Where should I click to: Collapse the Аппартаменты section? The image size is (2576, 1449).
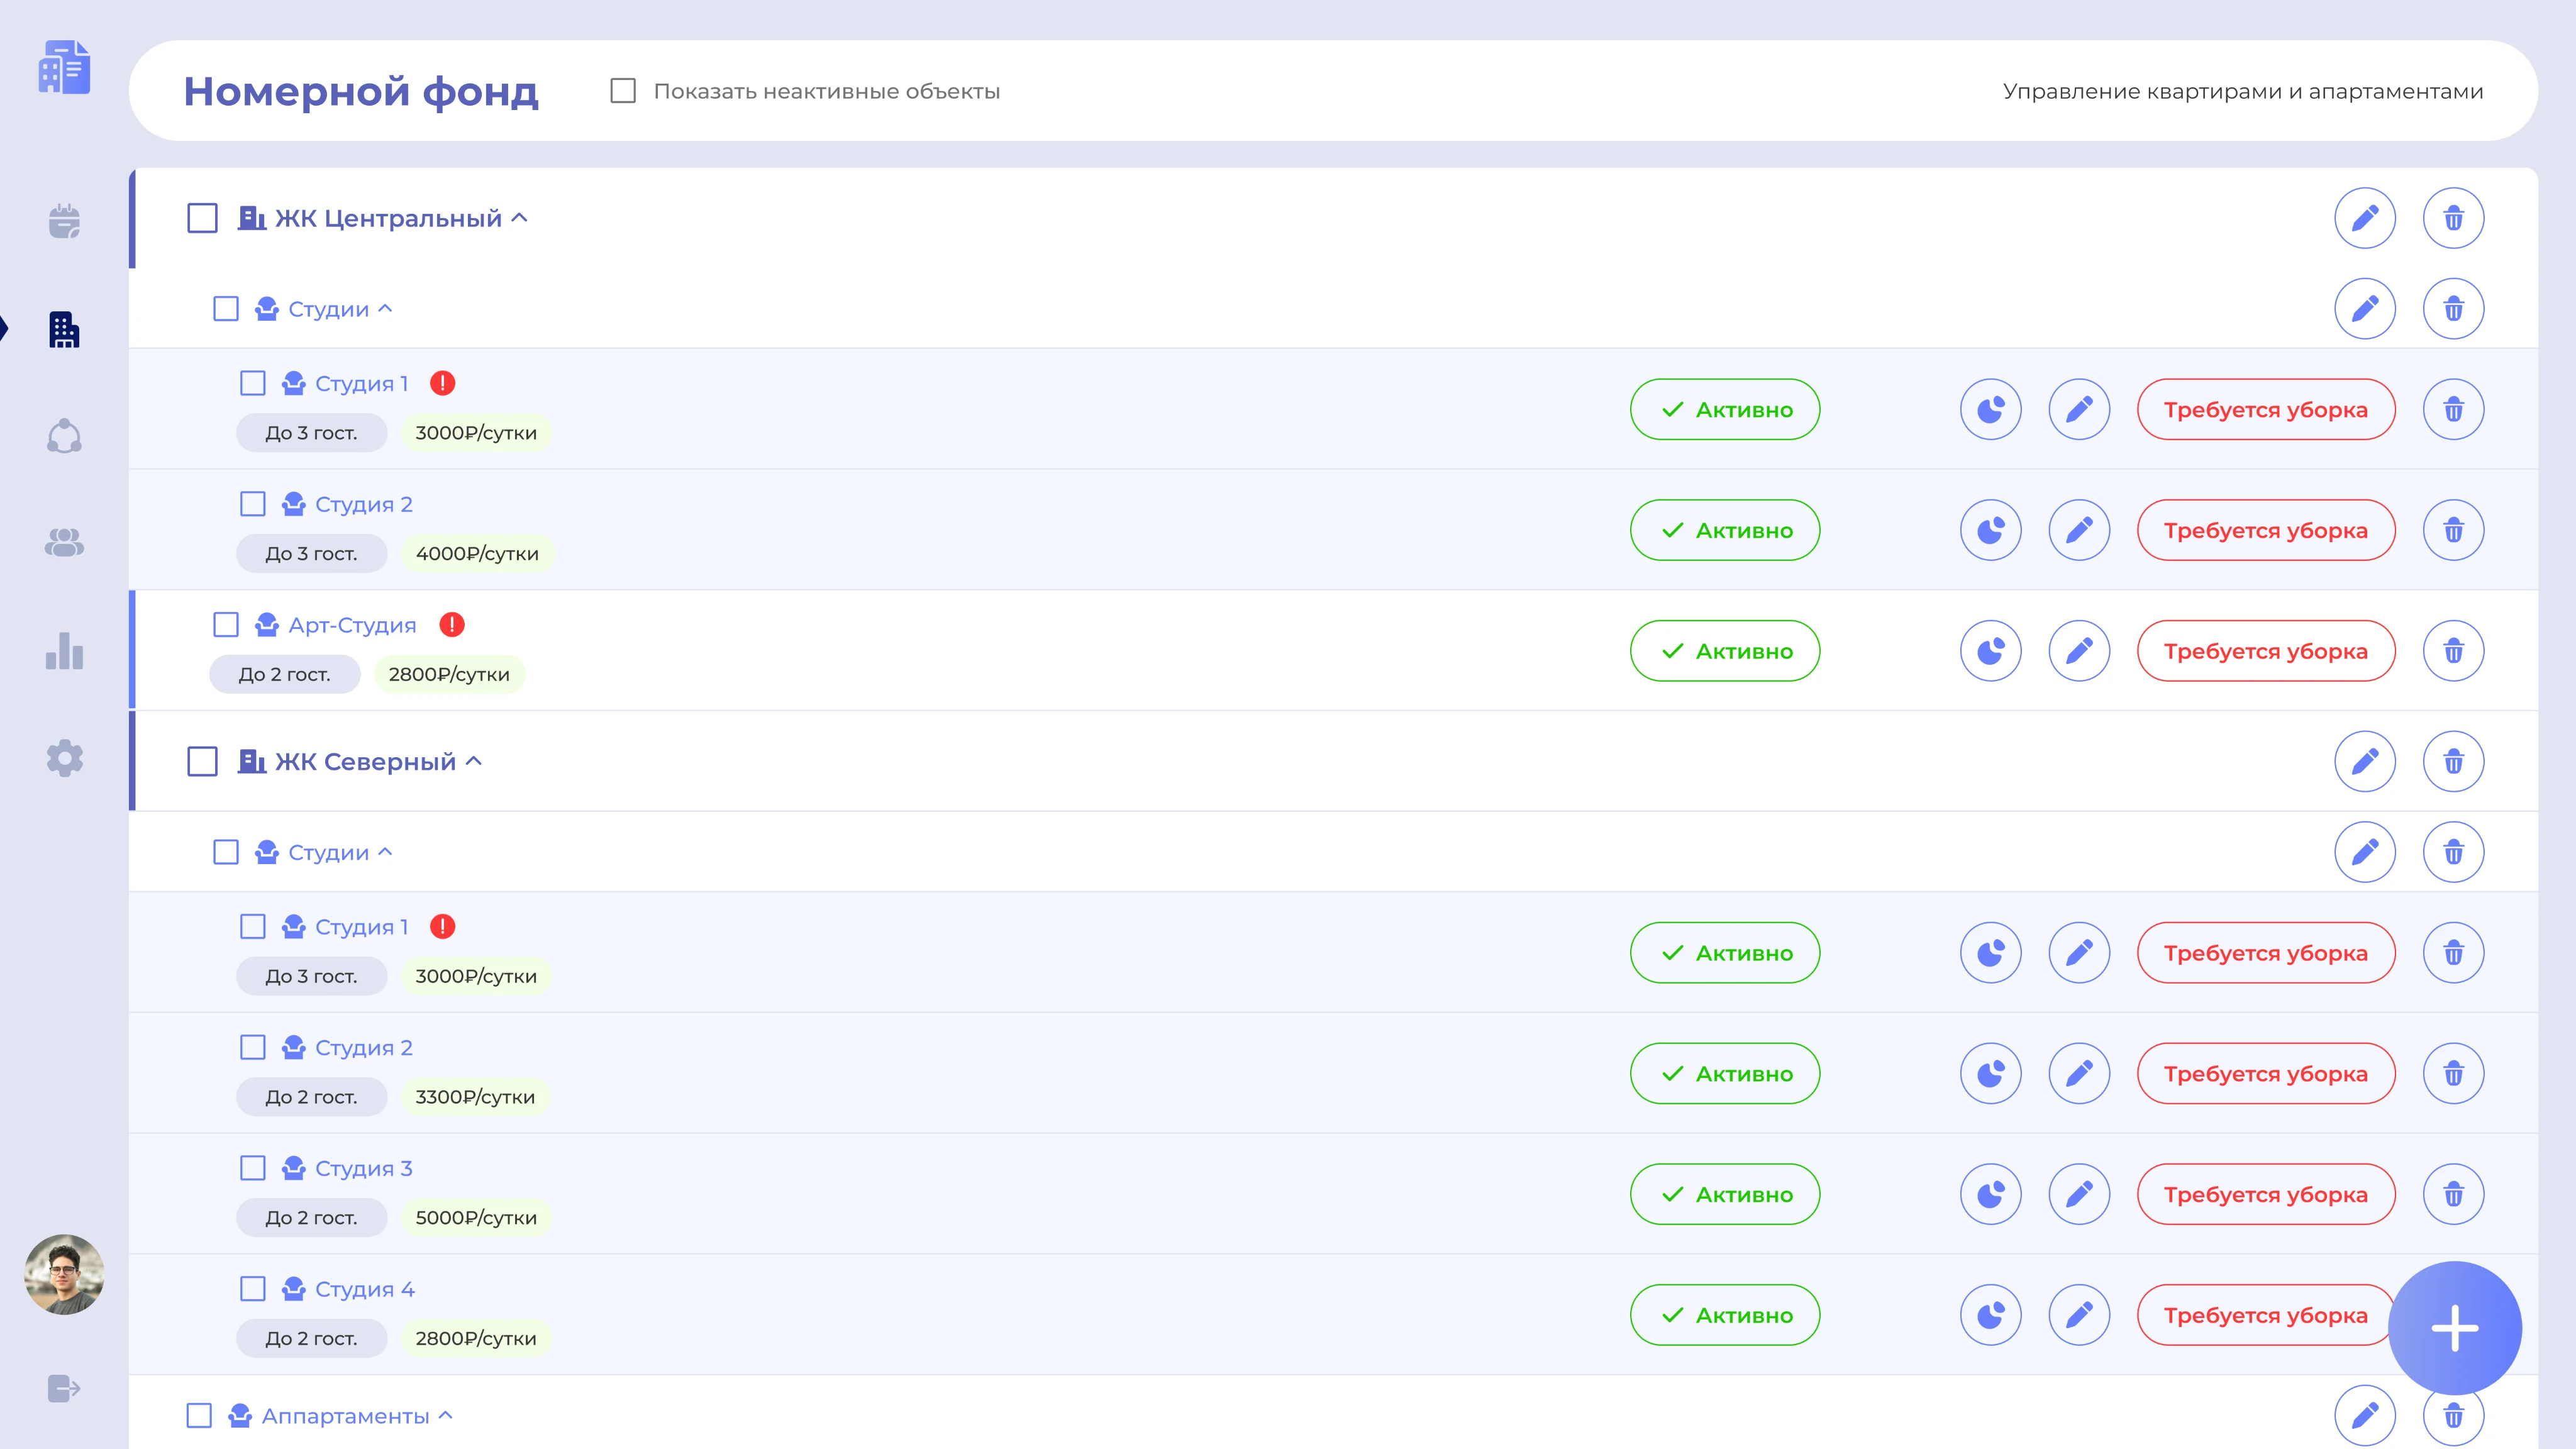[x=446, y=1415]
